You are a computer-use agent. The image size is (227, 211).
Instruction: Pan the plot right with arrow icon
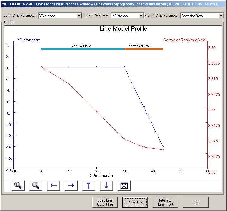pos(71,186)
